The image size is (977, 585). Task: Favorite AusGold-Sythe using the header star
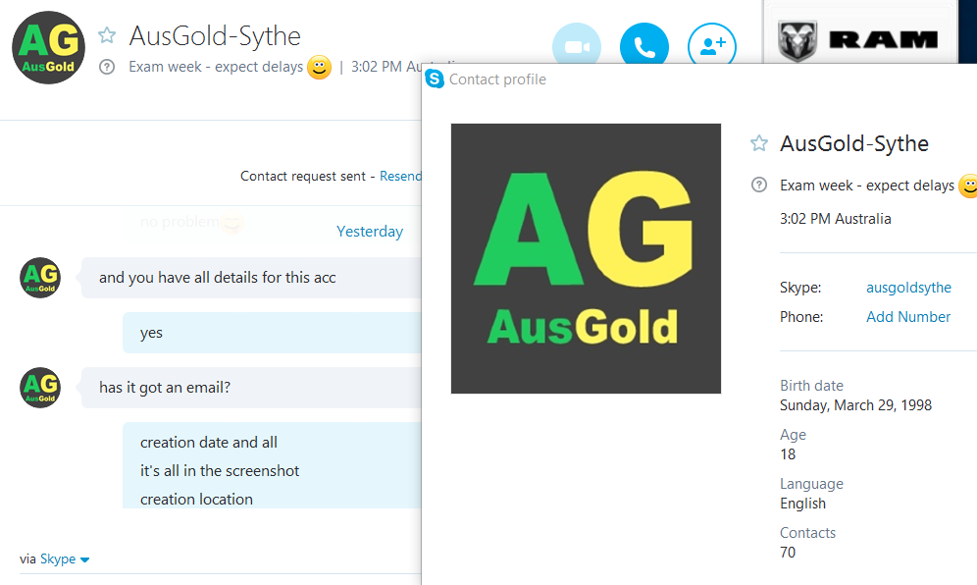(107, 35)
